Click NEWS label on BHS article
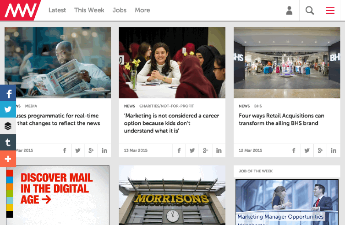The image size is (345, 225). [244, 106]
